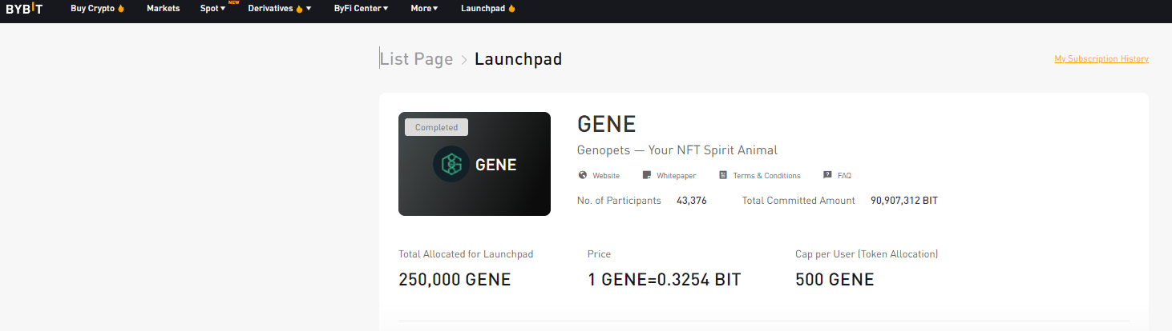Click the globe icon next to Website
This screenshot has width=1172, height=331.
coord(583,175)
